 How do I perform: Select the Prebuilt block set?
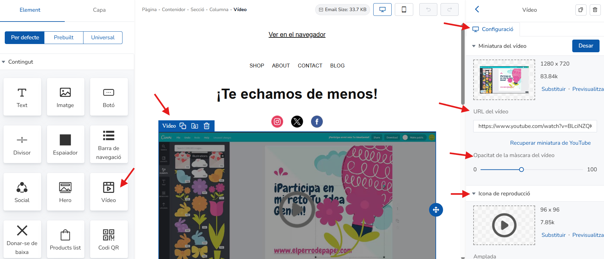tap(64, 37)
